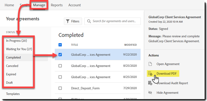Uncheck the 9/22/2020 GlobalCorp agreement checkbox
The image size is (207, 101).
pos(60,55)
